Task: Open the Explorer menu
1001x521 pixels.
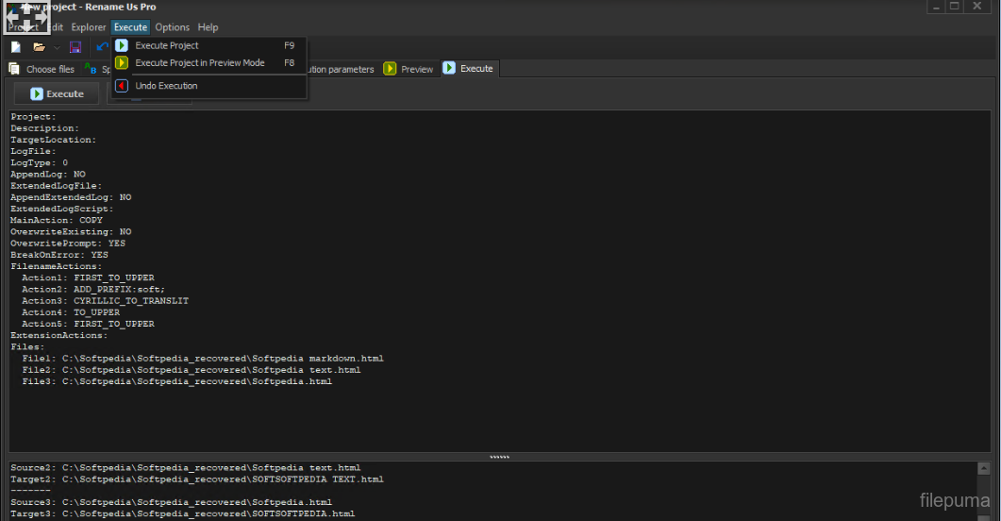Action: (x=89, y=27)
